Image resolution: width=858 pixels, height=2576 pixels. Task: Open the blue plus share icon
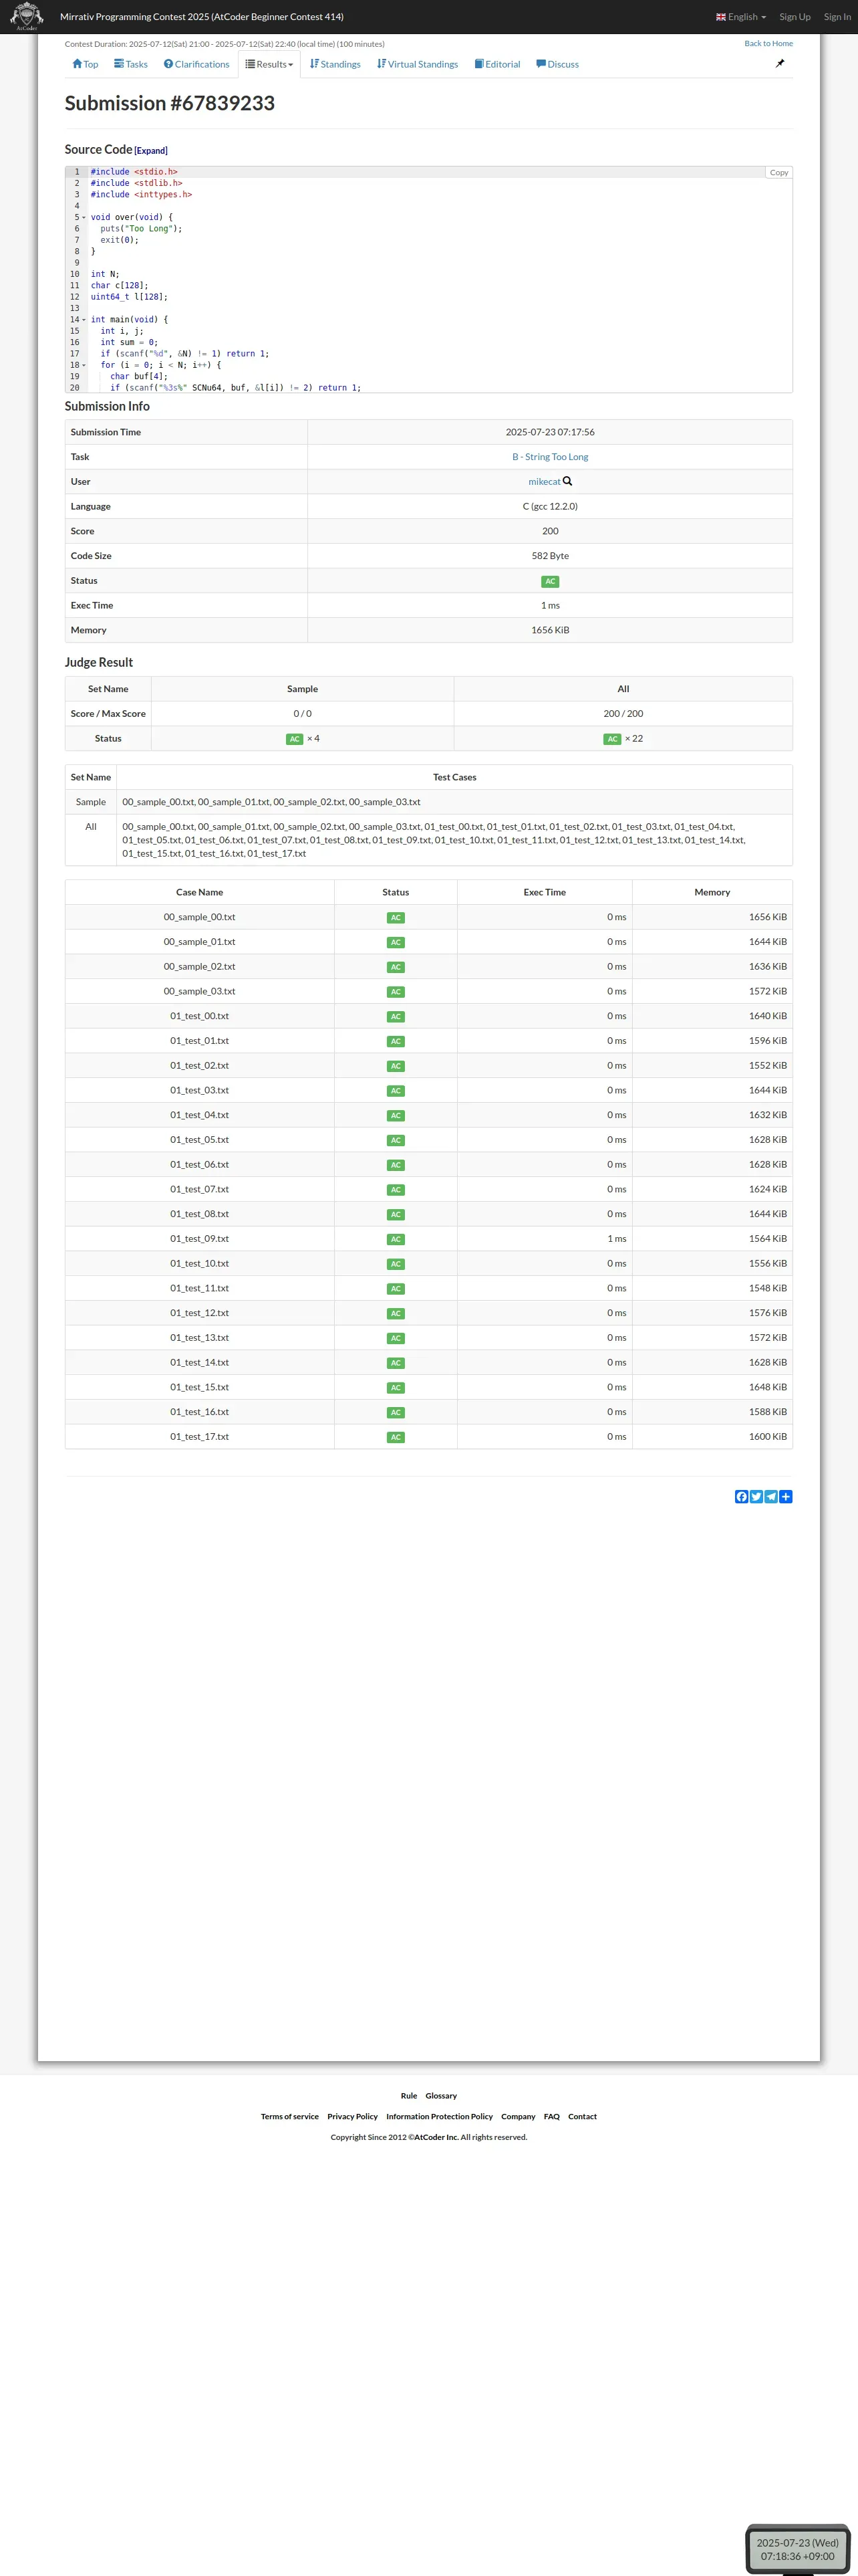pos(786,1497)
